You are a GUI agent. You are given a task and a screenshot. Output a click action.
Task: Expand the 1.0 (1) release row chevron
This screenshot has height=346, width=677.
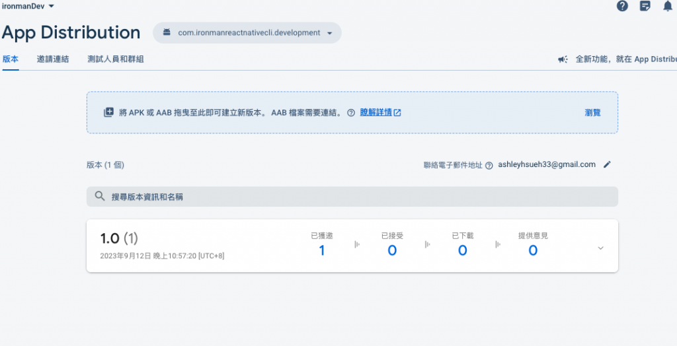(600, 248)
